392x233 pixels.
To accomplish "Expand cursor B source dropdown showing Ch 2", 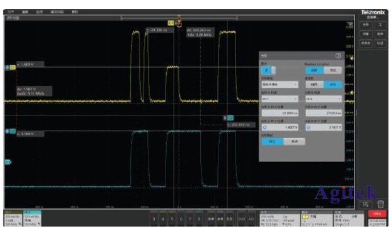I will point(324,99).
